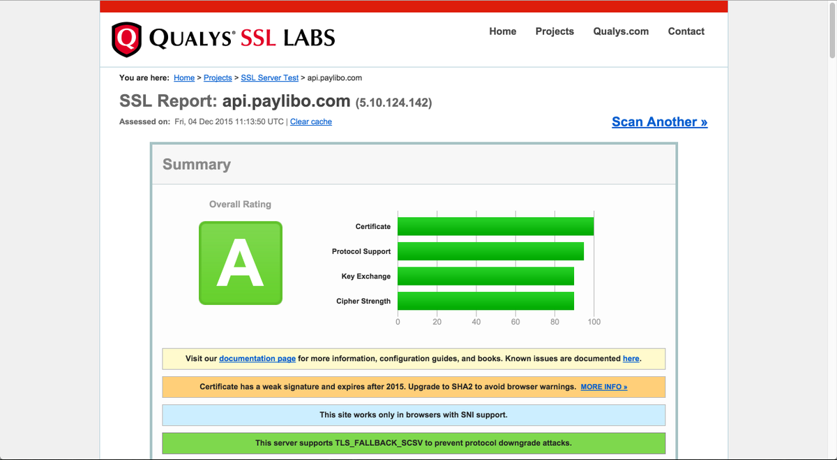Click the 'api.paylibo.com' breadcrumb text
The image size is (837, 460).
[335, 78]
